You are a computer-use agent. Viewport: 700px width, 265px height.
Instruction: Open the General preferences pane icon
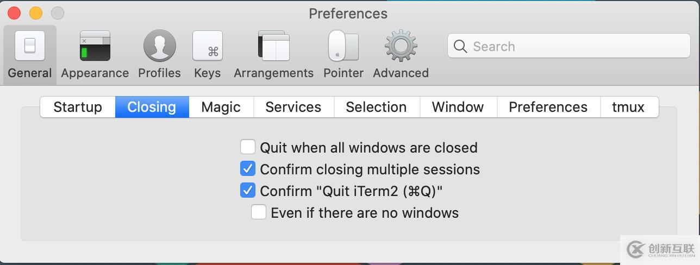tap(30, 46)
